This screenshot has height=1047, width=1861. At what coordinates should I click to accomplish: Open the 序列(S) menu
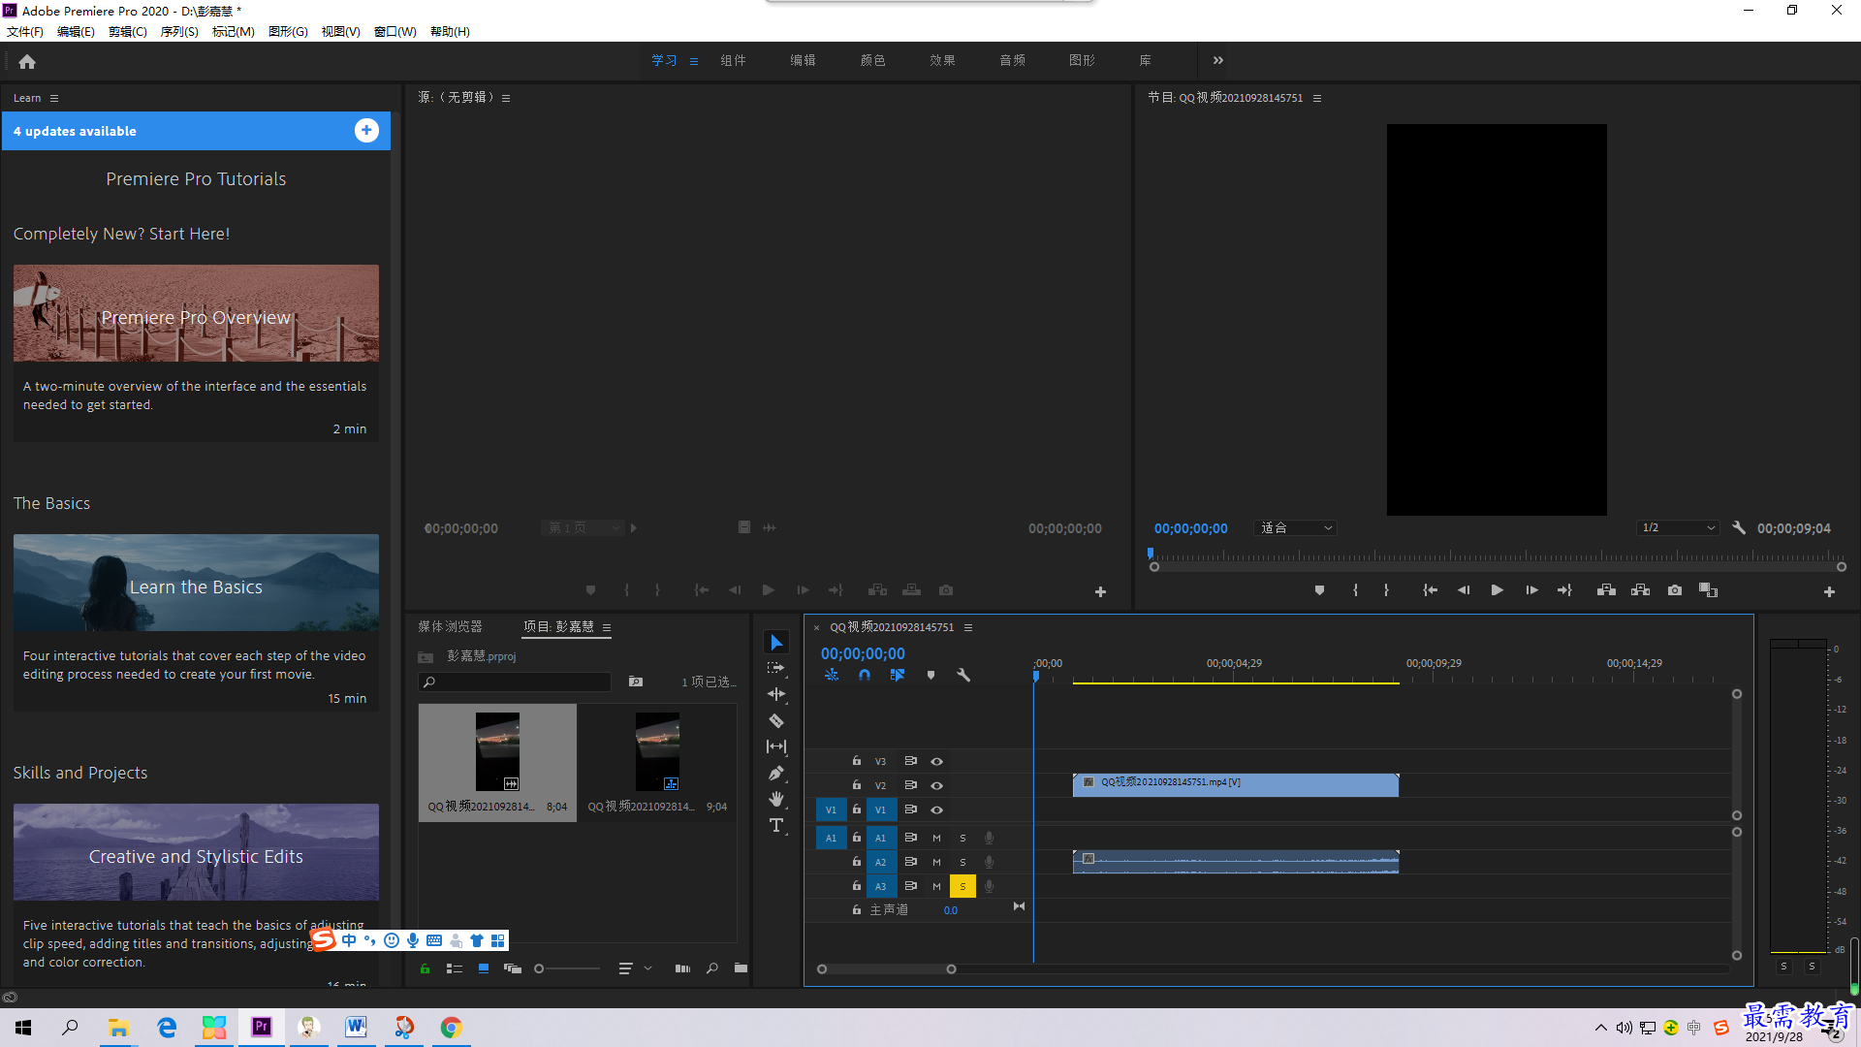(x=179, y=32)
